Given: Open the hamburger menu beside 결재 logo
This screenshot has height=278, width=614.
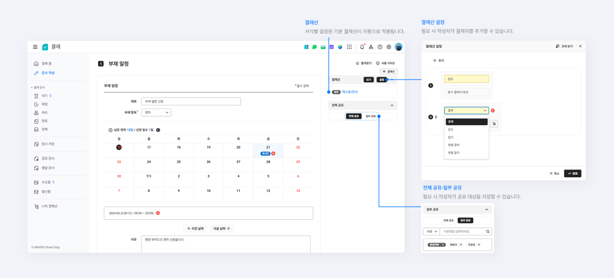Looking at the screenshot, I should [35, 47].
